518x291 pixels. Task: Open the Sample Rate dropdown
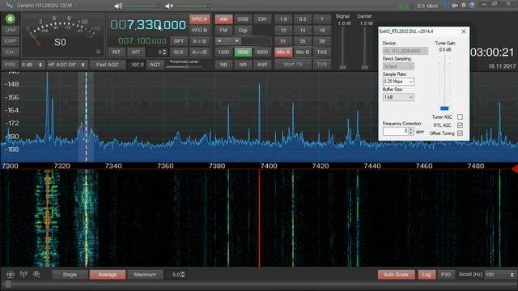(x=398, y=82)
